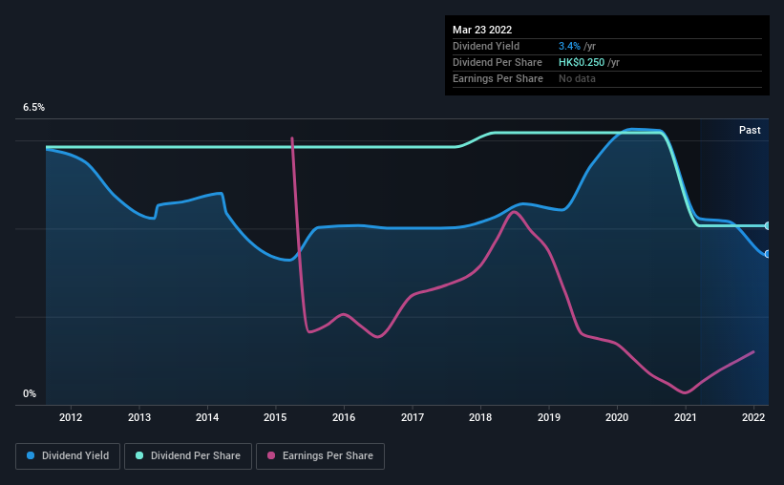Toggle the Dividend Yield legend button

(x=68, y=456)
